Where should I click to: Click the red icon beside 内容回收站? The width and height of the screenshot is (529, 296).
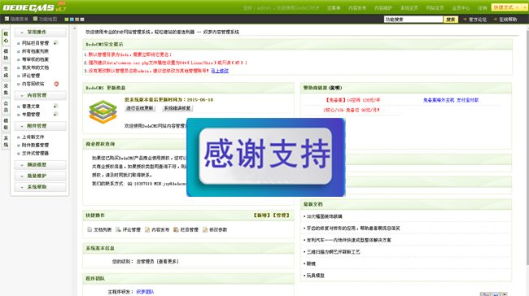(56, 84)
